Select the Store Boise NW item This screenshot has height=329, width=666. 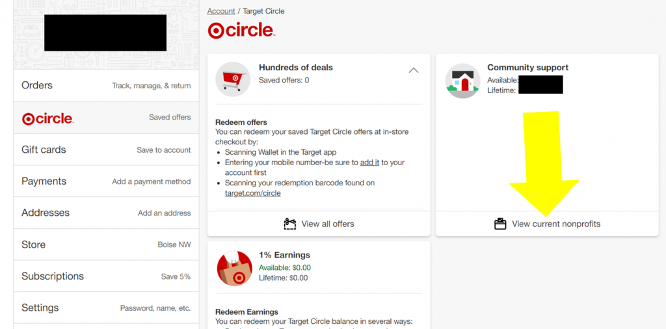pos(106,244)
